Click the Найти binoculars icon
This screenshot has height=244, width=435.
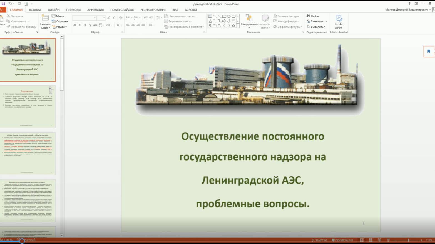308,16
